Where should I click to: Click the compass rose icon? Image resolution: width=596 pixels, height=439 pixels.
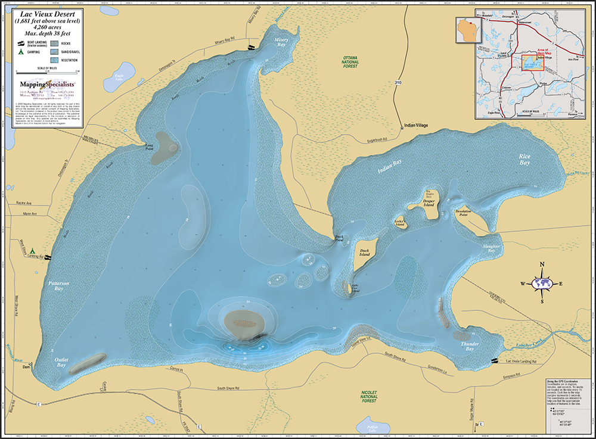[x=542, y=283]
